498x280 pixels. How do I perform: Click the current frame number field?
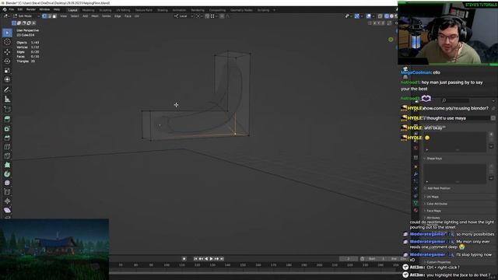coord(349,259)
